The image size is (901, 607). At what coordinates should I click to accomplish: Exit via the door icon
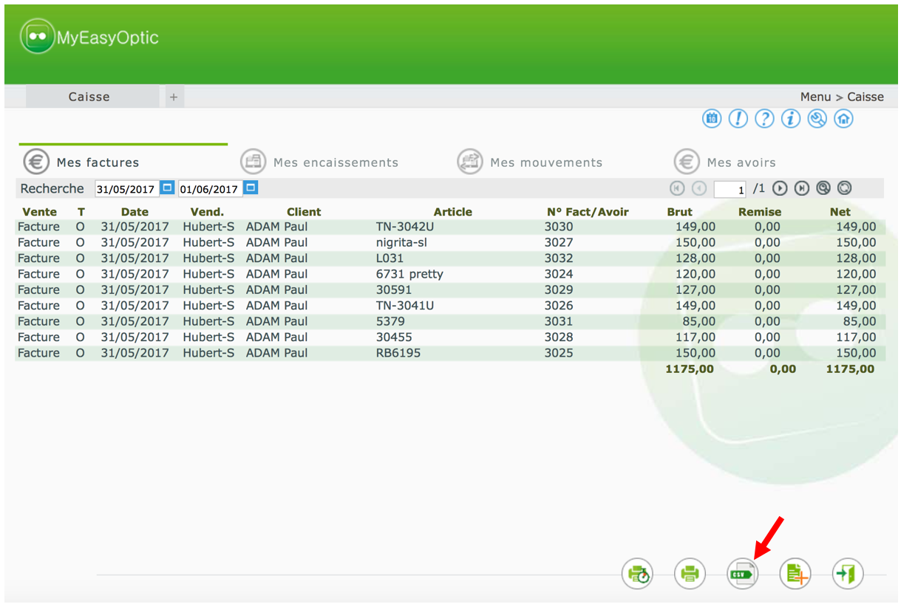pos(848,573)
